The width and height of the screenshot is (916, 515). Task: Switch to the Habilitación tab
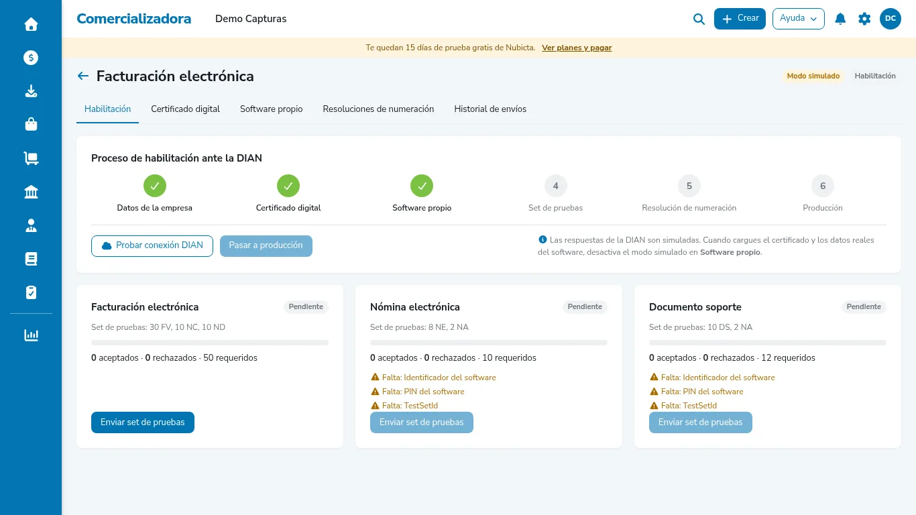(107, 109)
